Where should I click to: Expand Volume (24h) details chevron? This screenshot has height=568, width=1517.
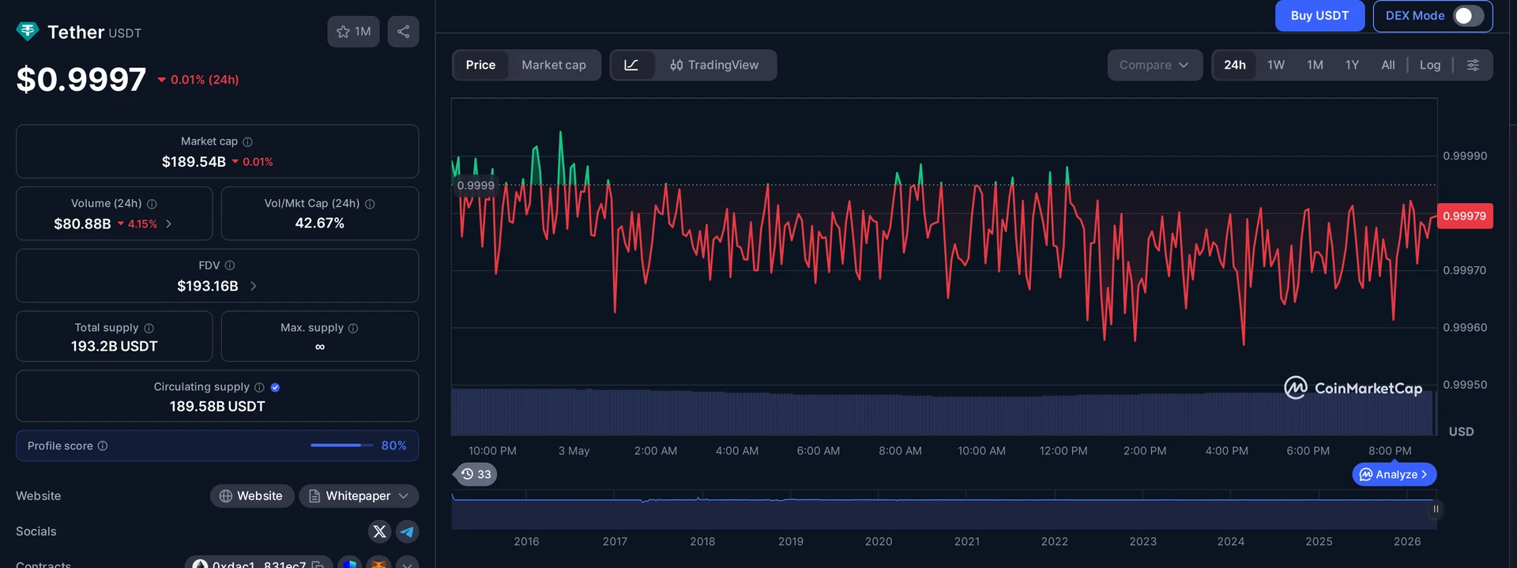[168, 224]
